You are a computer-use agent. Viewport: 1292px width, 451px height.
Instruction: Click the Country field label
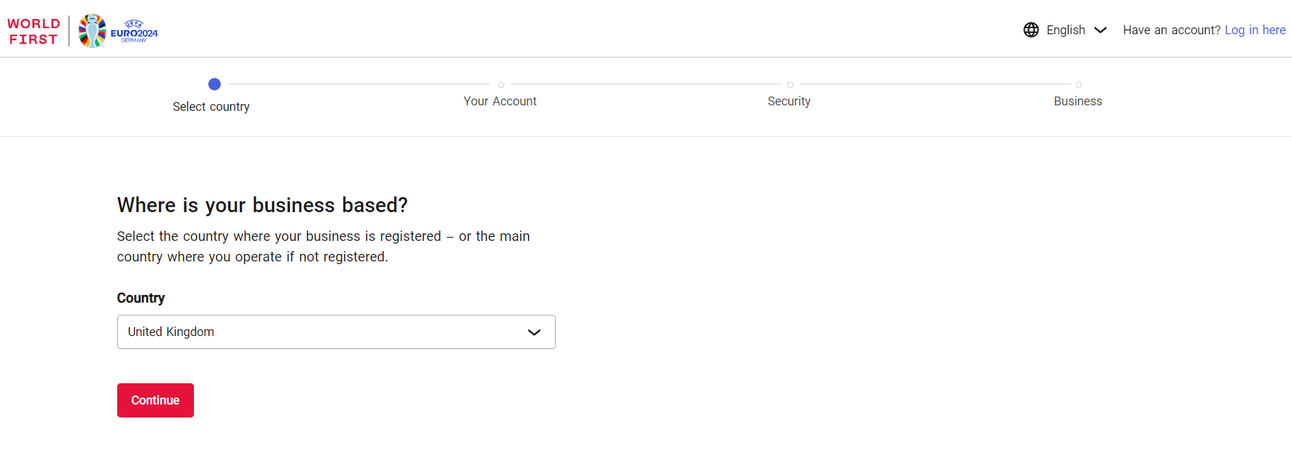tap(141, 298)
